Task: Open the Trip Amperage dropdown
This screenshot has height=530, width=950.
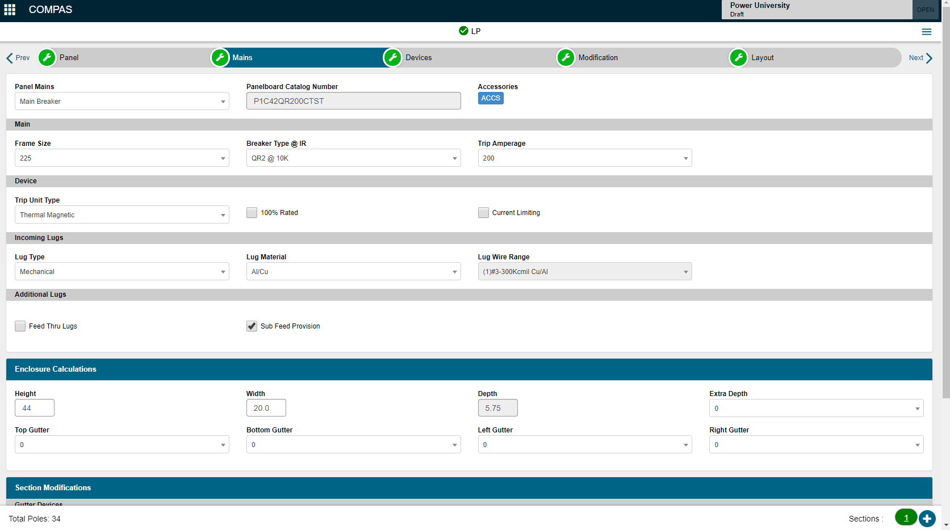Action: [x=584, y=158]
